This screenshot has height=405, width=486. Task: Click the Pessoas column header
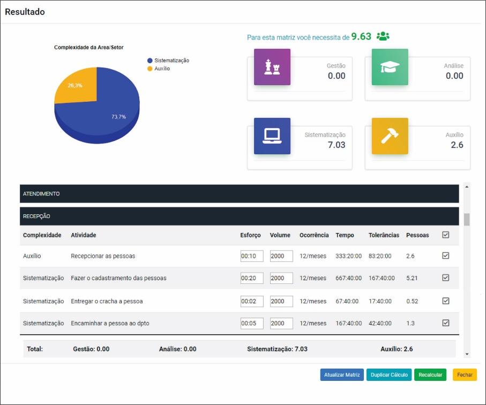click(417, 235)
